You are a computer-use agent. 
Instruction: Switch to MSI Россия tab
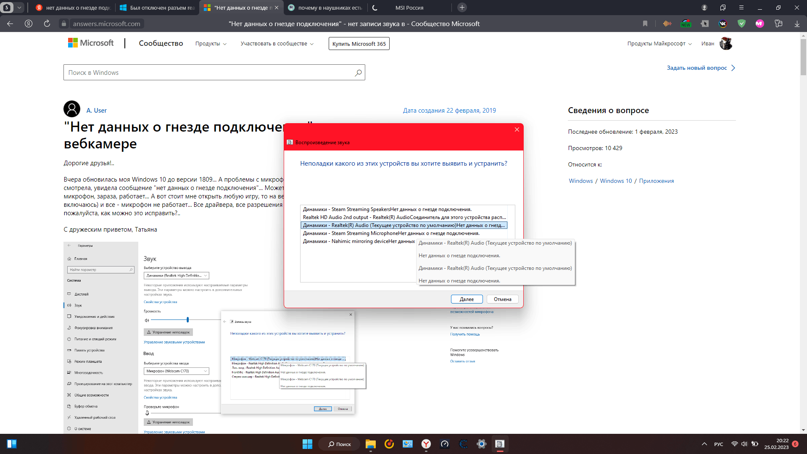(409, 8)
